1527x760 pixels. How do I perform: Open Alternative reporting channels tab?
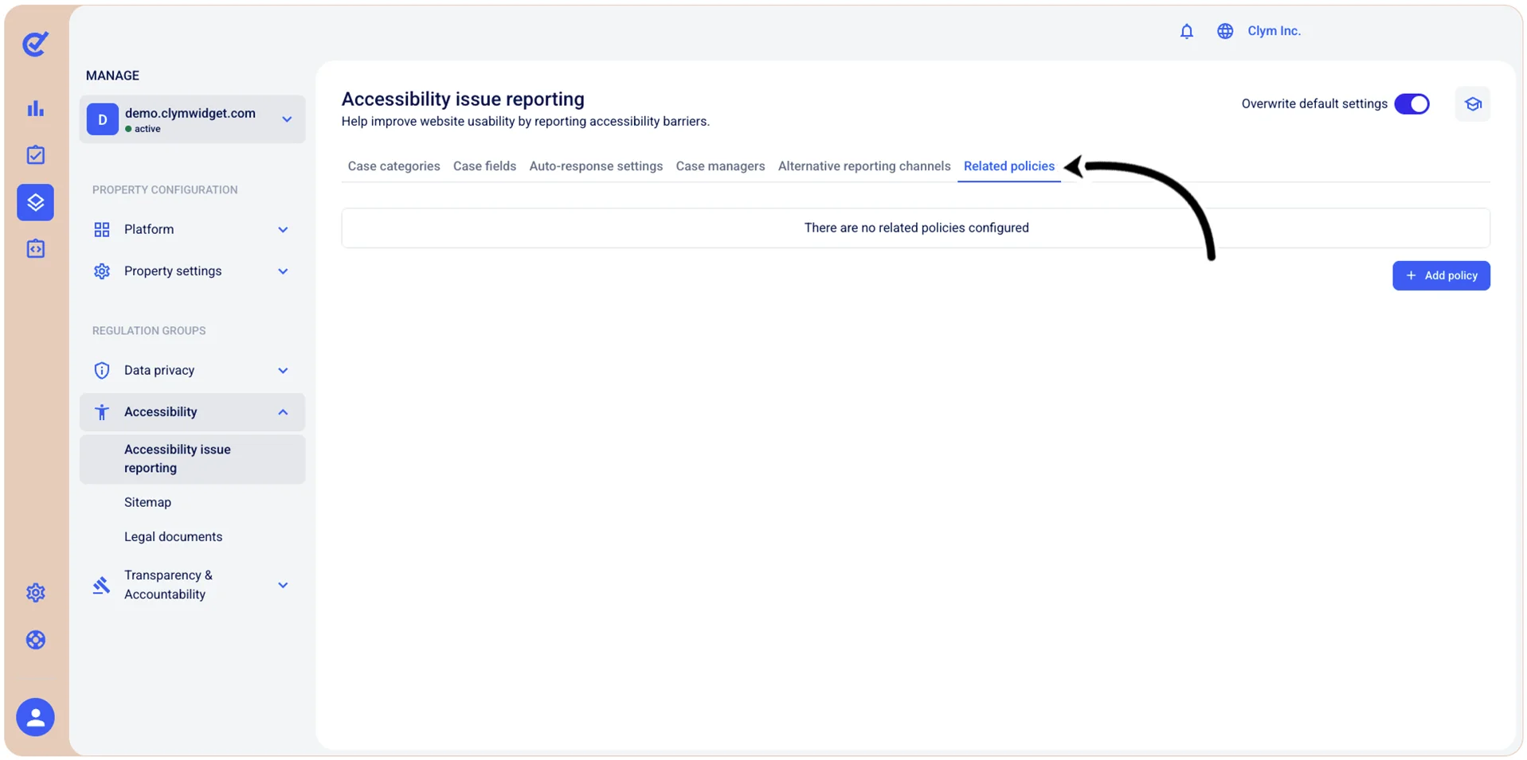click(864, 166)
